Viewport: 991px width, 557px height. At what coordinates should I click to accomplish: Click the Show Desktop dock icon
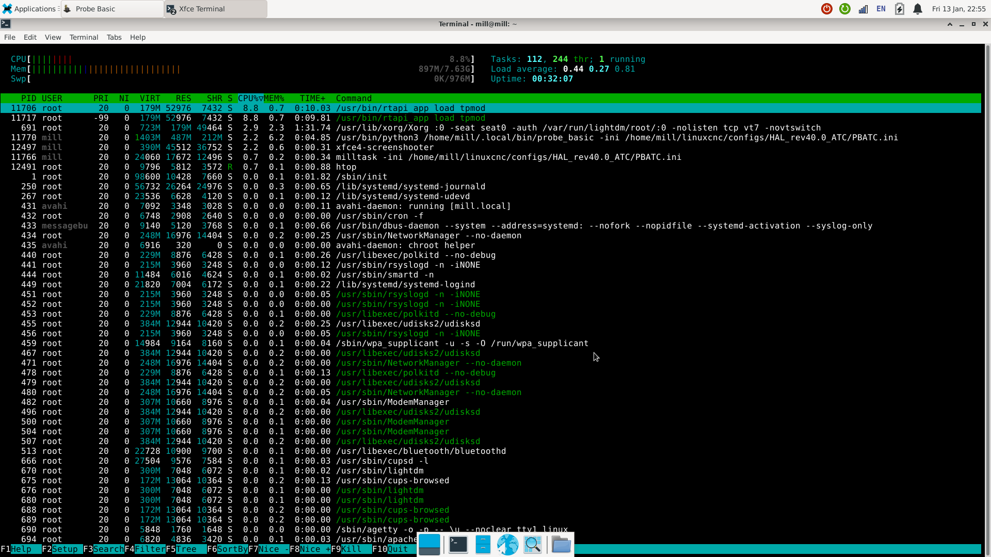point(429,544)
